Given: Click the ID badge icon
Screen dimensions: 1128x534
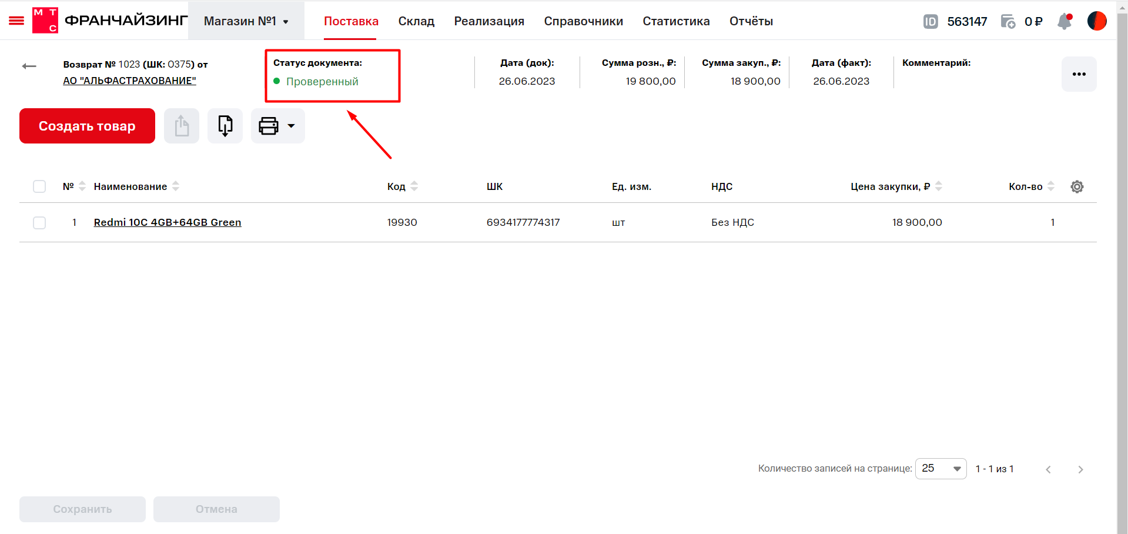Looking at the screenshot, I should [x=930, y=22].
